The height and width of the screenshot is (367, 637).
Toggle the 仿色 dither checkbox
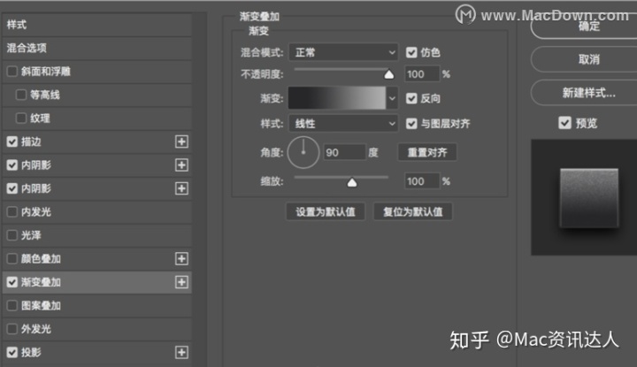click(x=411, y=52)
